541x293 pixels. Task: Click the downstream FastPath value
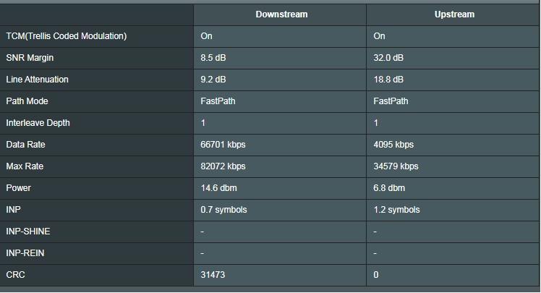(x=218, y=101)
